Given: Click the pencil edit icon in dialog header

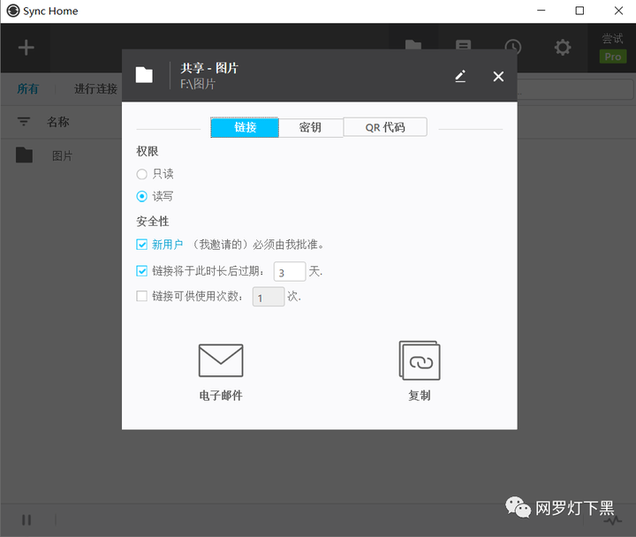Looking at the screenshot, I should (x=460, y=76).
